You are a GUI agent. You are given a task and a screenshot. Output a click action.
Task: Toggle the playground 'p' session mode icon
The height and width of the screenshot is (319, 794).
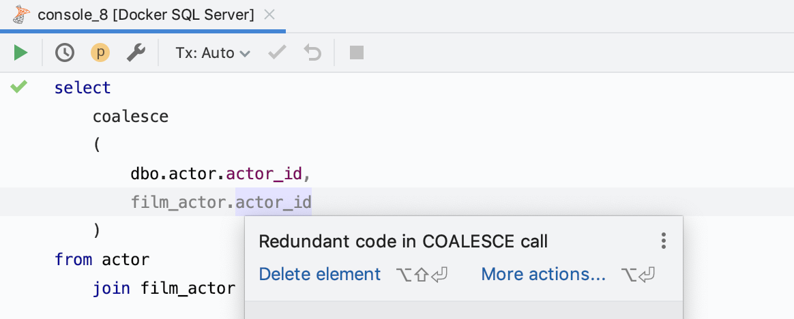pos(100,52)
